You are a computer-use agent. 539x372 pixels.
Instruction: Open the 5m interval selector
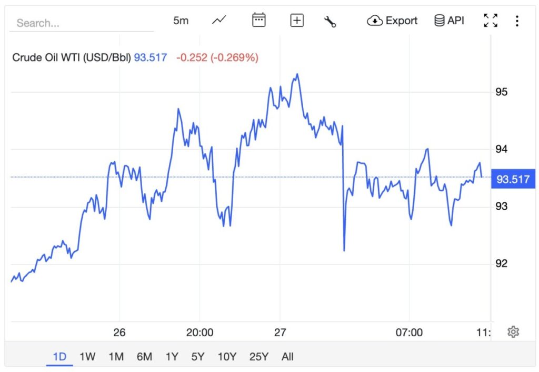(182, 20)
